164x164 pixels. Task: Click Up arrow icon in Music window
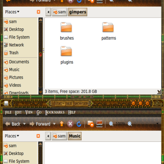pyautogui.click(x=61, y=124)
